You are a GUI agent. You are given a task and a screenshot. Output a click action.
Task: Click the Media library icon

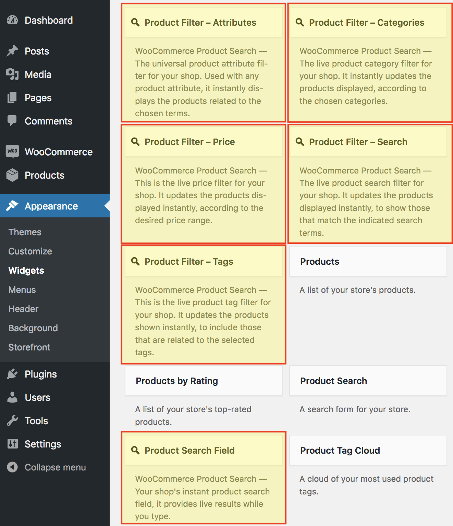(12, 74)
